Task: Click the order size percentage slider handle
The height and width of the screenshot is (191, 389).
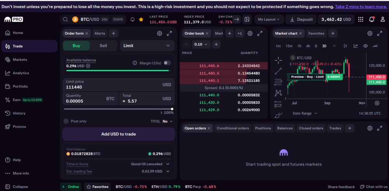Action: click(172, 109)
